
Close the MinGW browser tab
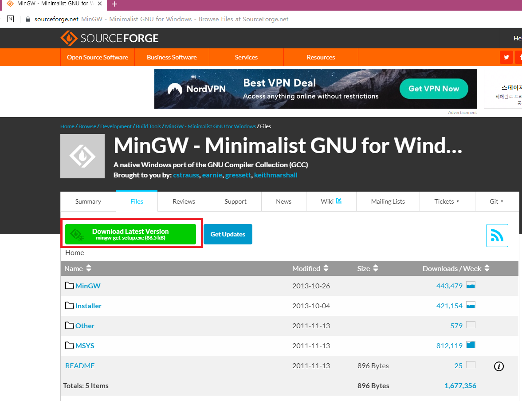(99, 4)
